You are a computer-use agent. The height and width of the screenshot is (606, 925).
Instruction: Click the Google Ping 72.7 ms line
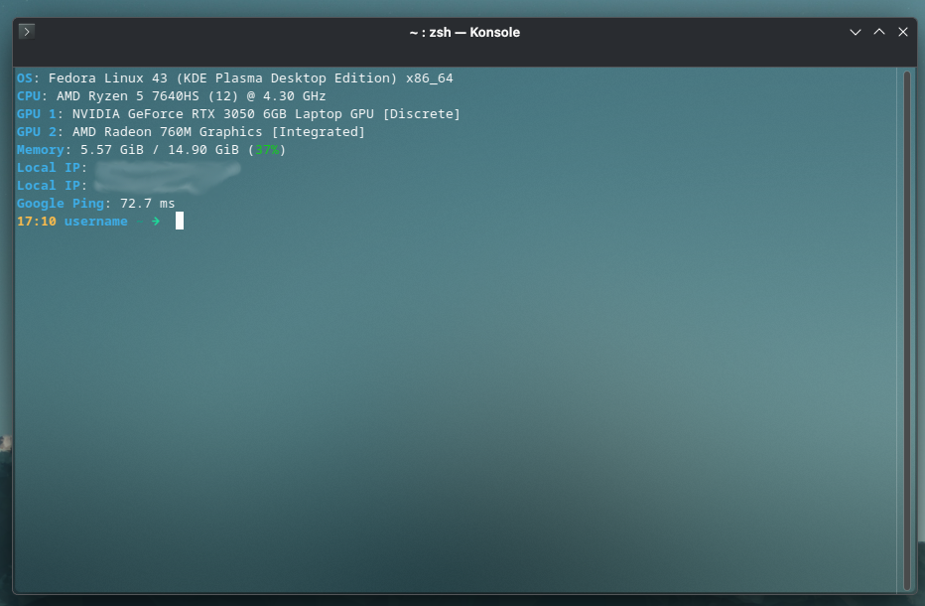(x=95, y=204)
